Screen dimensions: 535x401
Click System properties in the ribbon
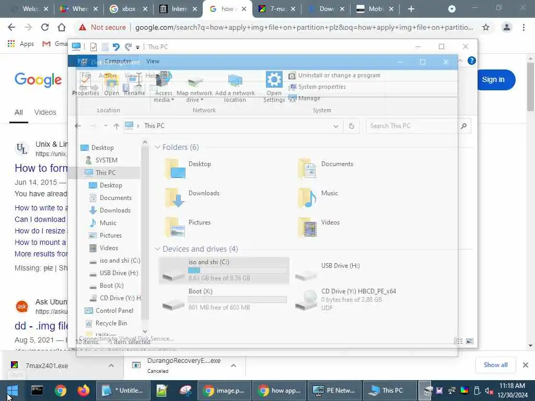point(317,87)
